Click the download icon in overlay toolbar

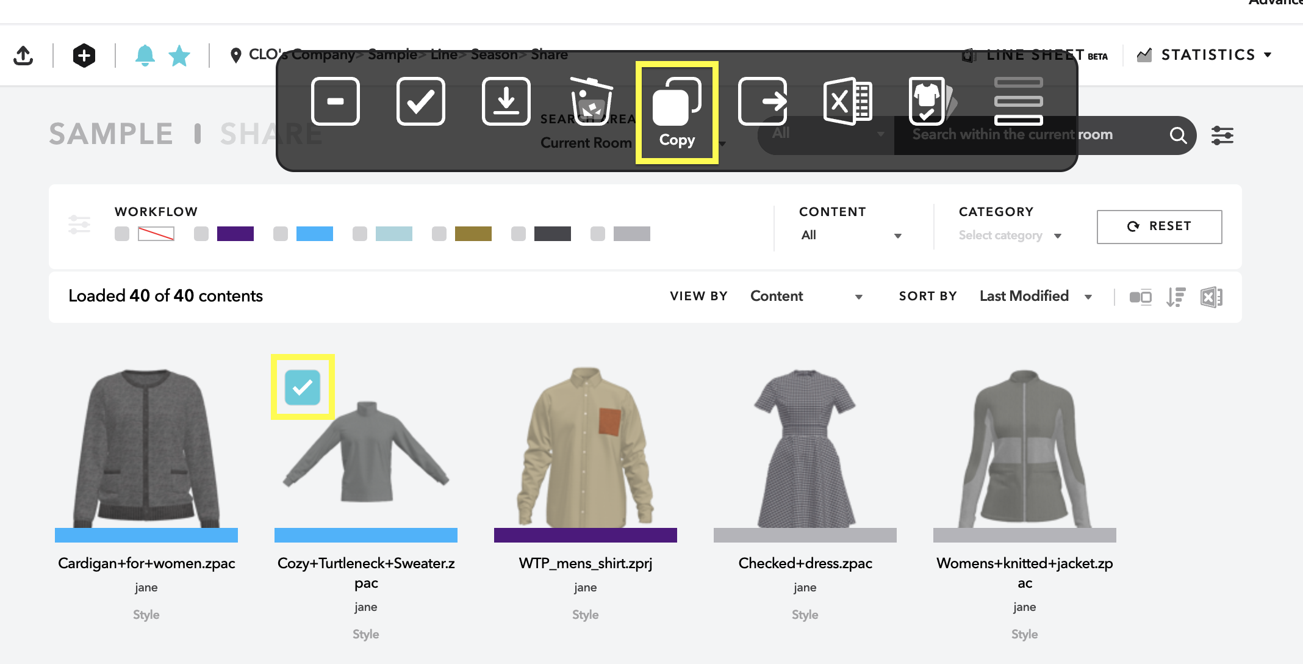[506, 101]
